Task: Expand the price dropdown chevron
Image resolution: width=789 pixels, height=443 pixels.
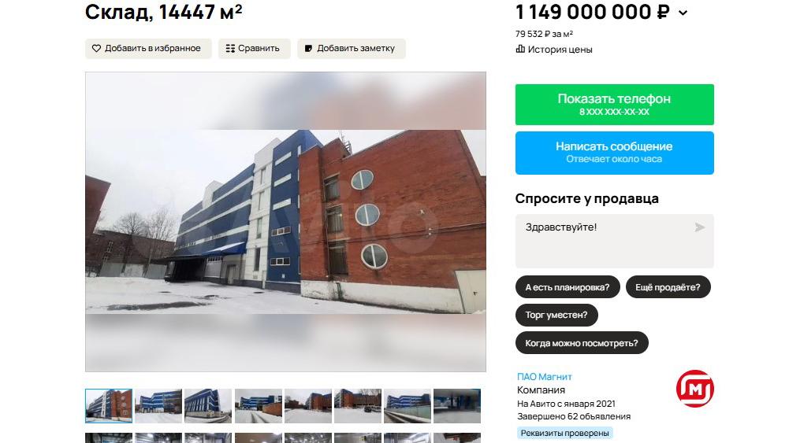Action: [x=683, y=13]
